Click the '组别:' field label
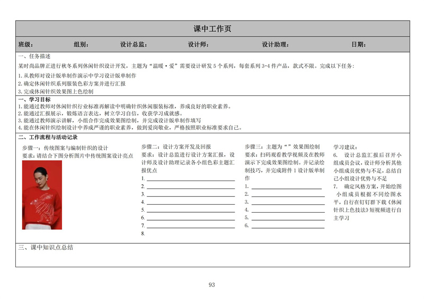Image resolution: width=424 pixels, height=299 pixels. click(81, 44)
